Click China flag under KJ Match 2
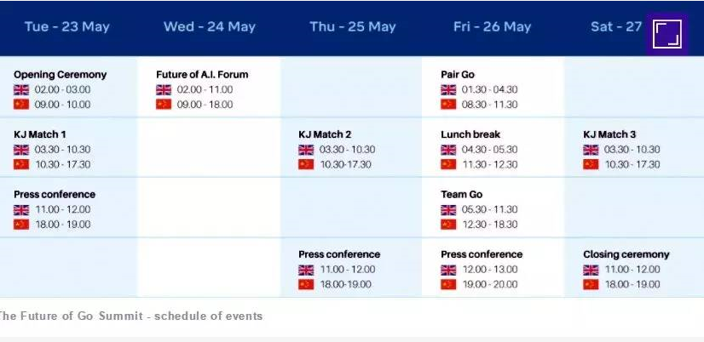704x342 pixels. 306,164
